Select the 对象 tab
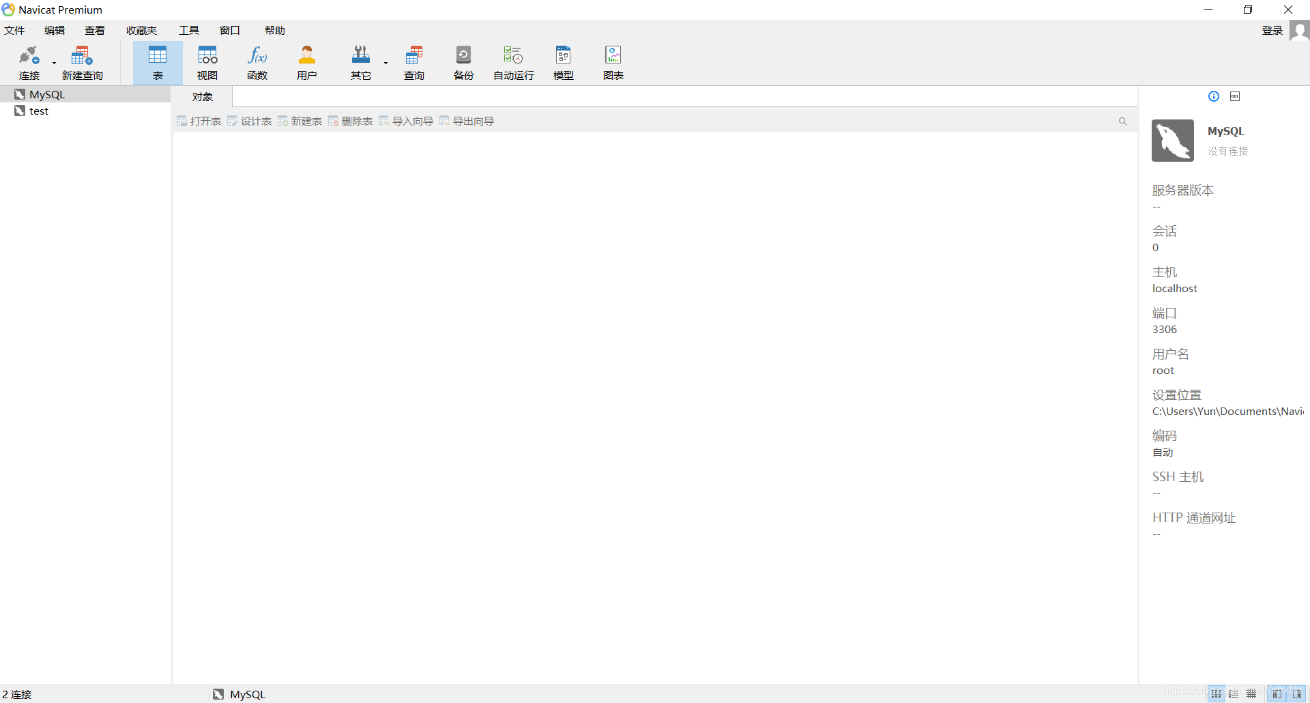This screenshot has height=703, width=1310. coord(203,97)
